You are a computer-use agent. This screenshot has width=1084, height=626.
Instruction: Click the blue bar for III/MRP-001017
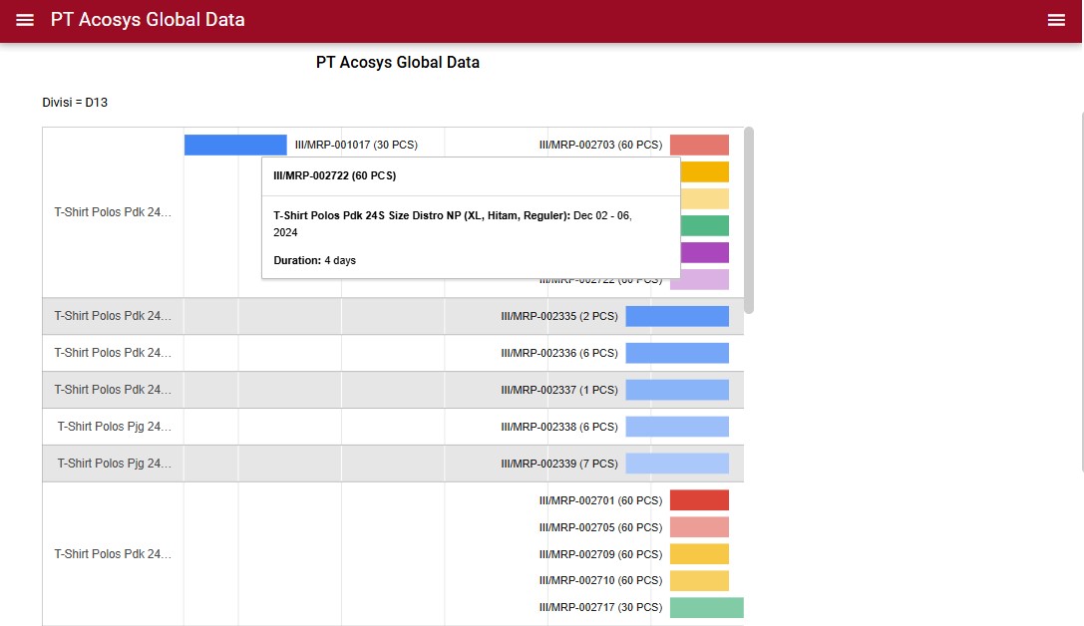tap(234, 145)
